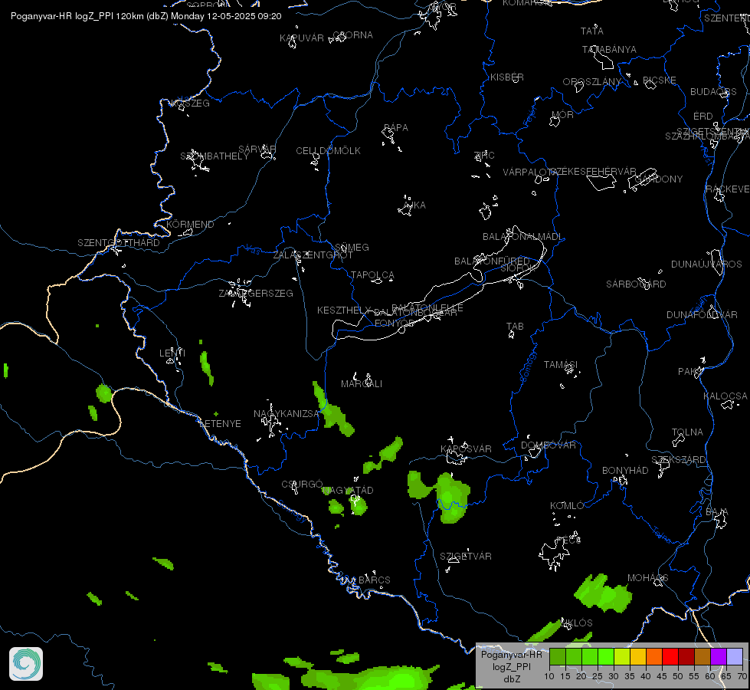750x690 pixels.
Task: Click the SZENTGOTTHÁRD label
Action: (119, 243)
